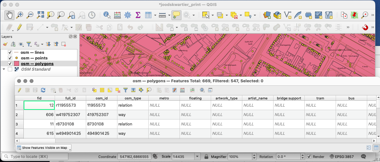This screenshot has height=162, width=380.
Task: Select the Pan Map hand tool
Action: 10,15
